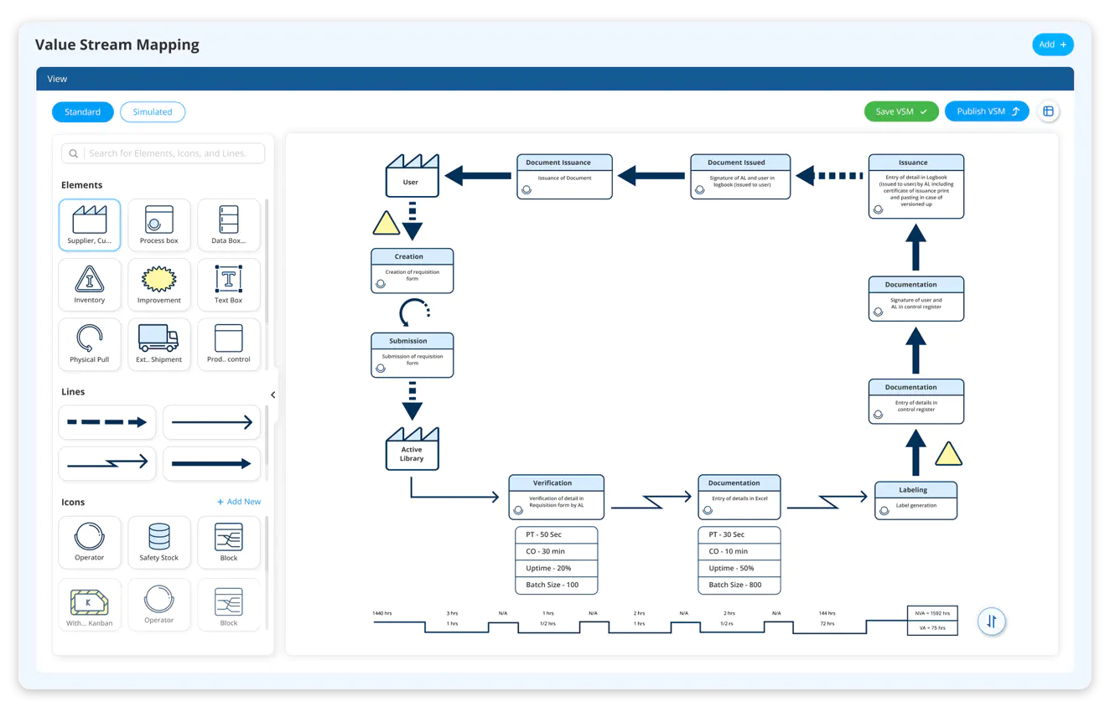Click 'VA = 75 hrs' timeline summary

coord(932,627)
